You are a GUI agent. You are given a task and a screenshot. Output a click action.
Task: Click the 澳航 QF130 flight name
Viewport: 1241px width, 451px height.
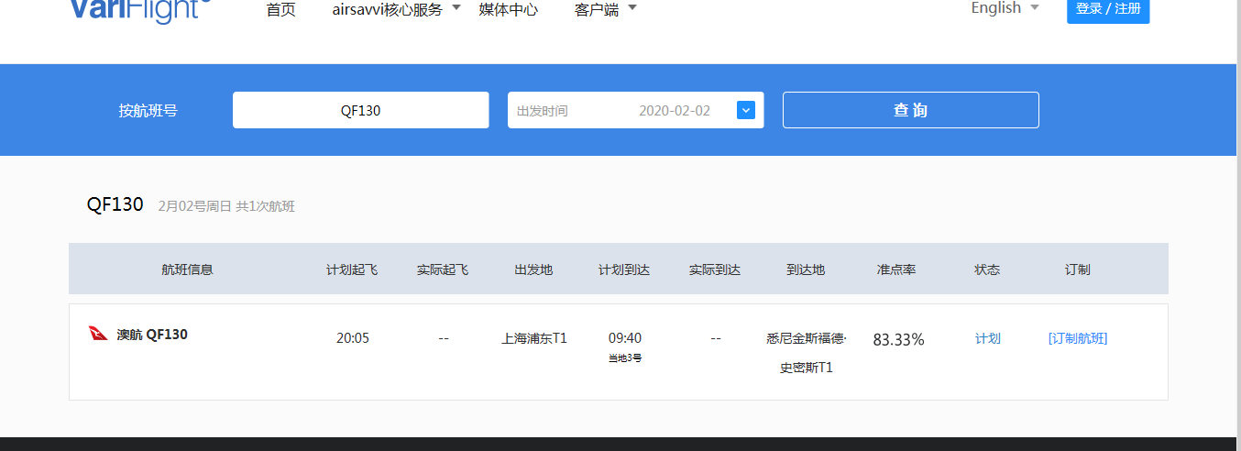(x=152, y=335)
